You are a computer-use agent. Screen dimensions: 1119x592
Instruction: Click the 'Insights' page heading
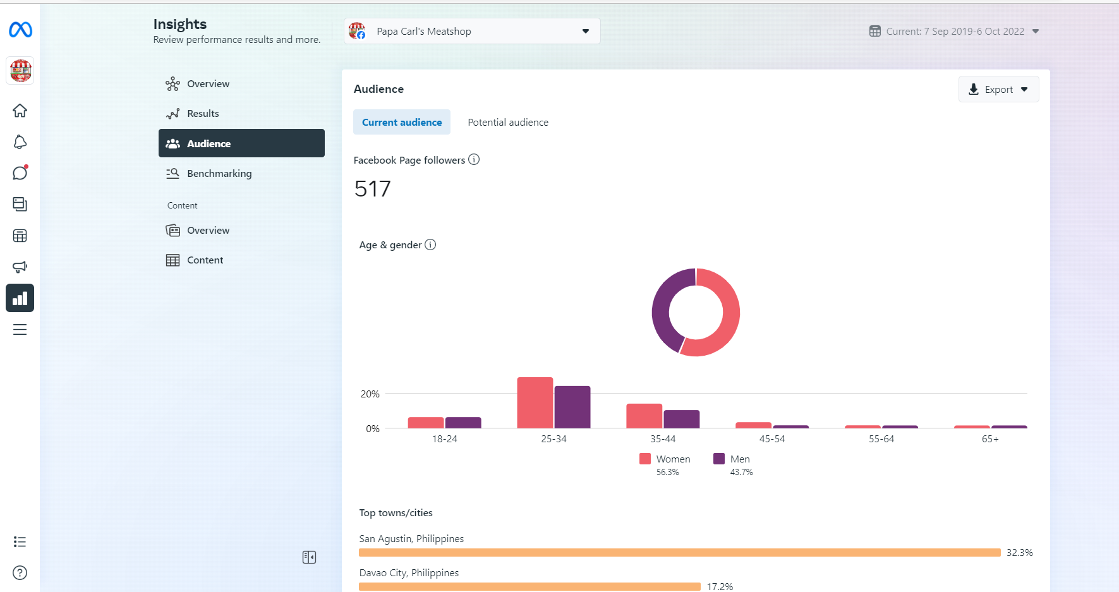(x=180, y=24)
